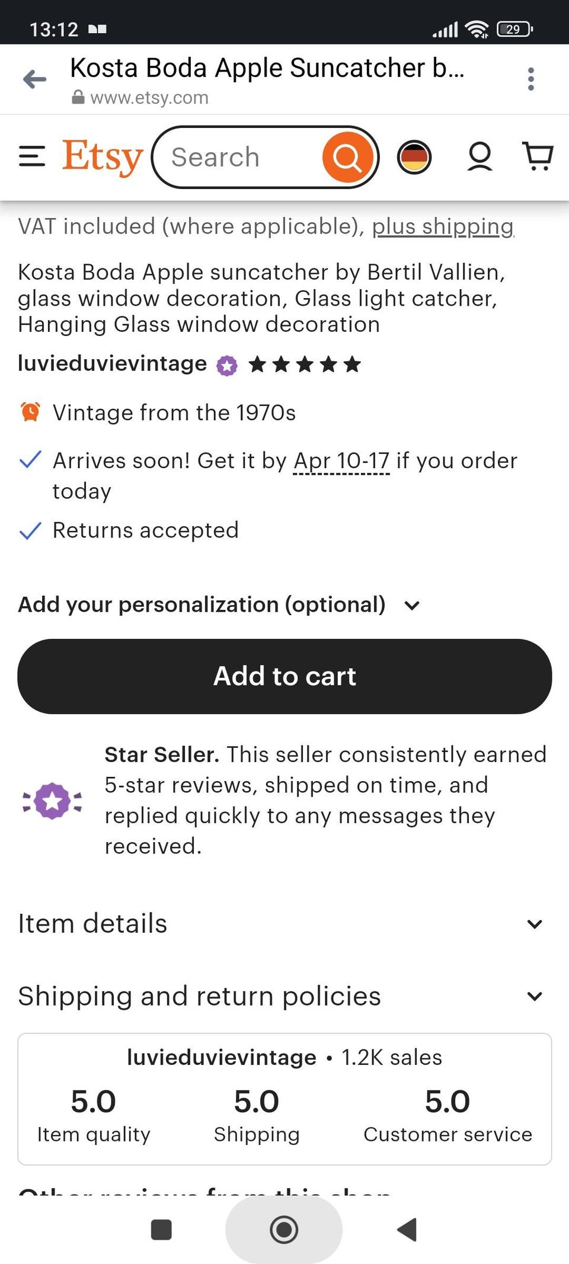Tap the orange search magnifier button
This screenshot has width=569, height=1264.
347,158
